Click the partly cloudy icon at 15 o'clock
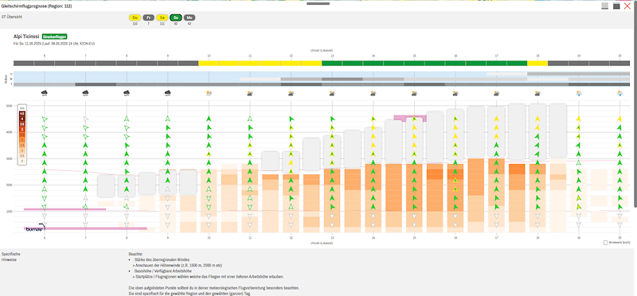Image resolution: width=637 pixels, height=296 pixels. 414,93
